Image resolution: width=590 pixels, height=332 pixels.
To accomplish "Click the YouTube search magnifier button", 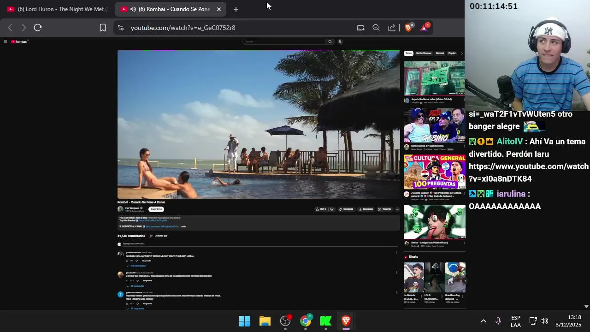I will [x=330, y=41].
